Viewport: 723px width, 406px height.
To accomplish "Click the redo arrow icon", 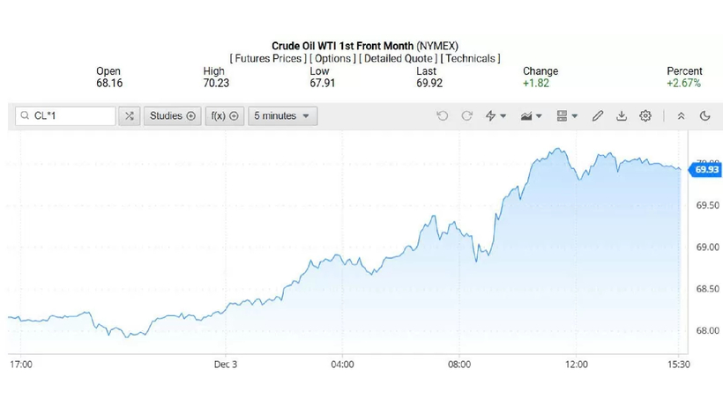I will [x=467, y=115].
